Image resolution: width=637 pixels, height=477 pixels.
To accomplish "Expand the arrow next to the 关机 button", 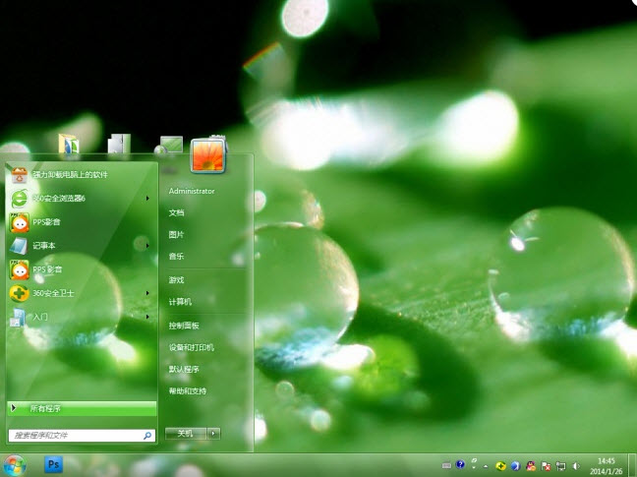I will pyautogui.click(x=213, y=433).
